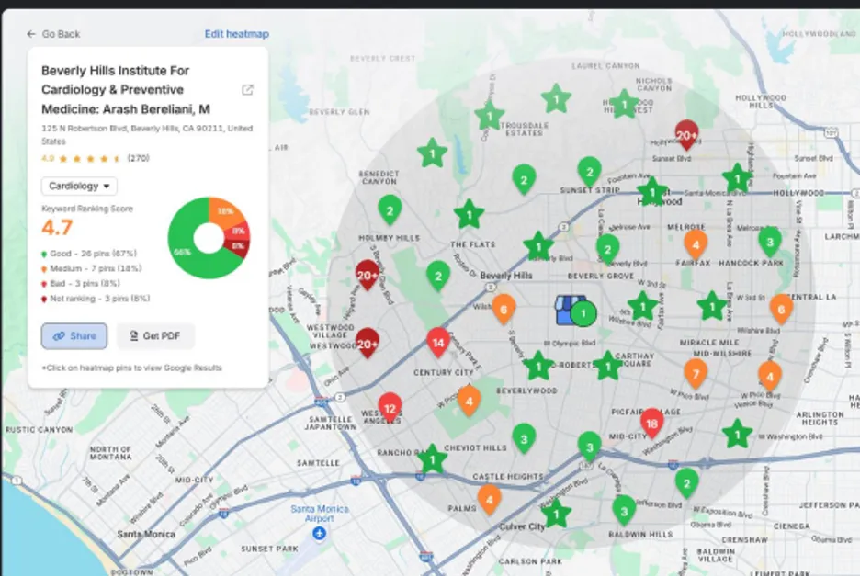This screenshot has width=860, height=577.
Task: Click the 'Medium - 7 pins (18%)' legend entry
Action: click(91, 268)
